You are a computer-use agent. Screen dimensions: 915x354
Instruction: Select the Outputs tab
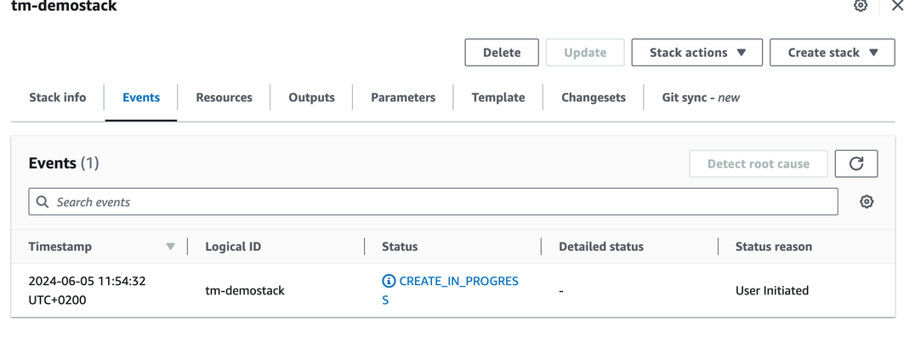click(x=311, y=97)
